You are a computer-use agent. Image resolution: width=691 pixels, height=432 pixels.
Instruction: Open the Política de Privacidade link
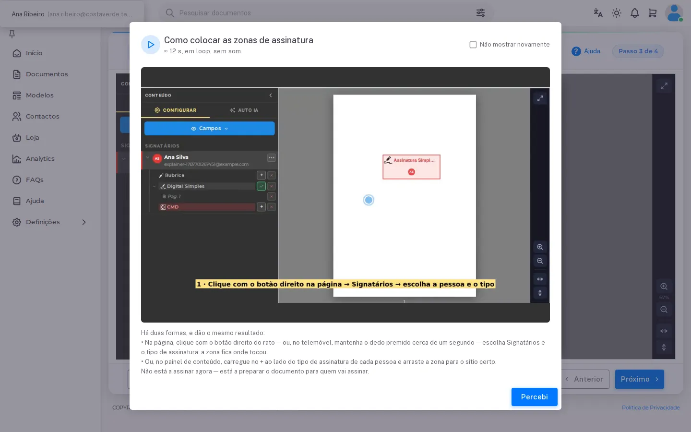click(x=651, y=408)
